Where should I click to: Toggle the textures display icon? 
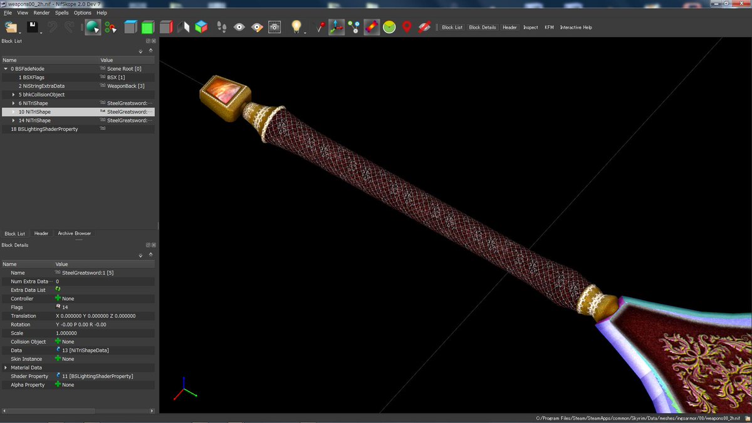pos(372,27)
